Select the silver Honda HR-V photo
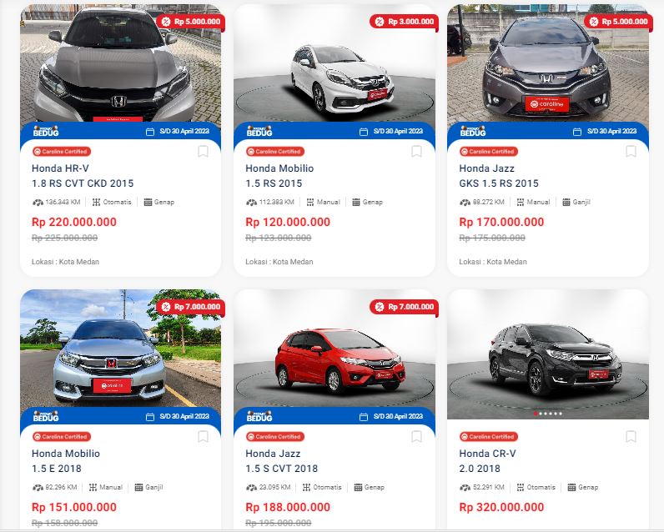The width and height of the screenshot is (664, 532). (x=120, y=63)
